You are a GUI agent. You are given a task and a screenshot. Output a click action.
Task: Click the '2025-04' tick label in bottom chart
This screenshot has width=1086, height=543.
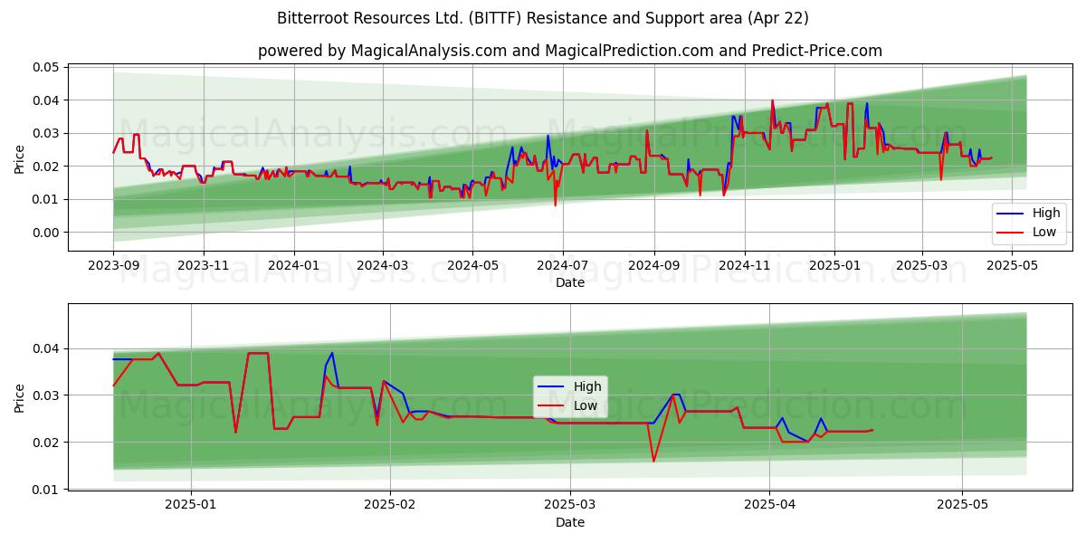770,504
